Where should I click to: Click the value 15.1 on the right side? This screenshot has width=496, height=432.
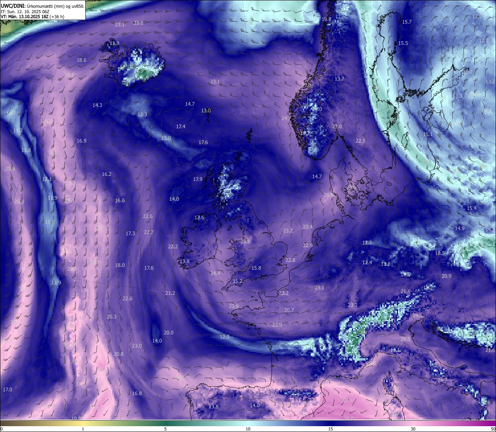[x=427, y=134]
